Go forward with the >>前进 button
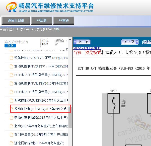Screen dimensions: 151x146 tap(64, 20)
